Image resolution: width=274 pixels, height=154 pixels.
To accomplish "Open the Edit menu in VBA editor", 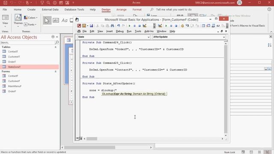I will click(92, 31).
